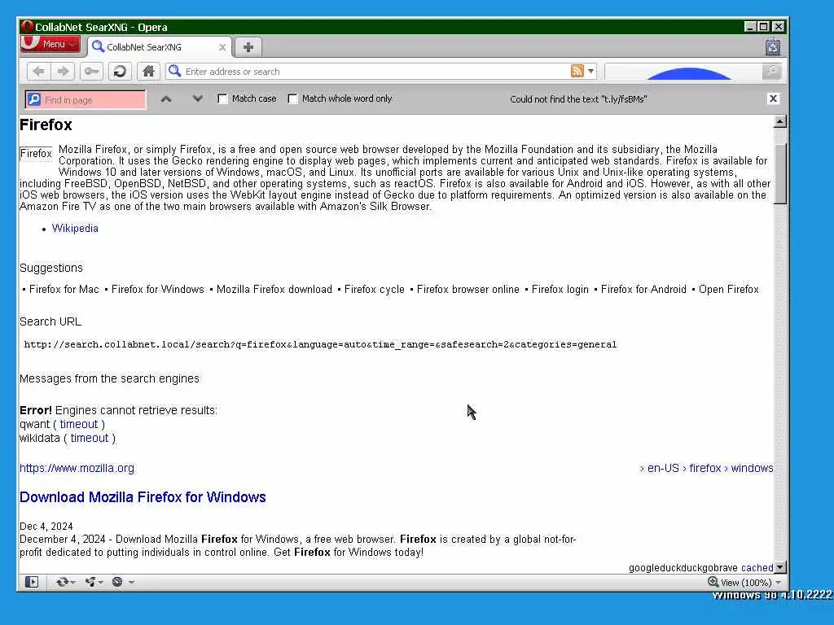Screen dimensions: 834x625
Task: Go back with the back arrow
Action: pyautogui.click(x=38, y=72)
